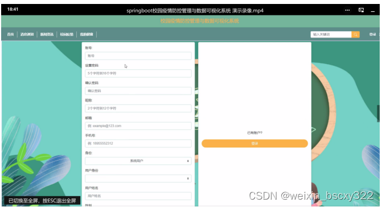Click the video file name in title bar

point(195,11)
